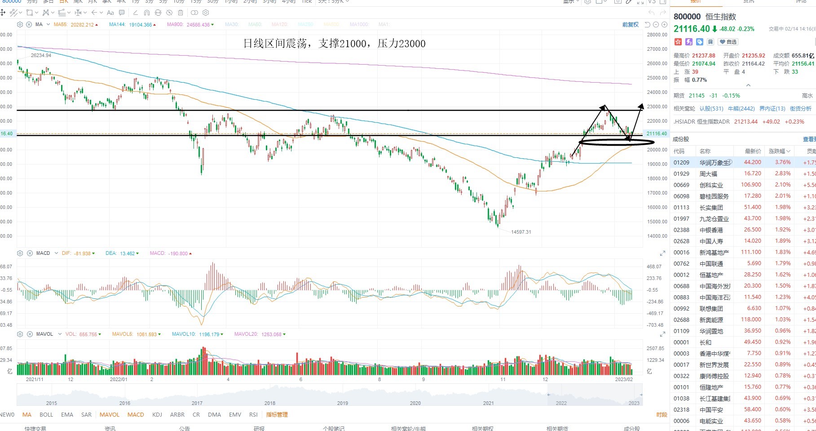Screen dimensions: 816x431
Task: Open the comment bubble annotation tool
Action: (122, 13)
